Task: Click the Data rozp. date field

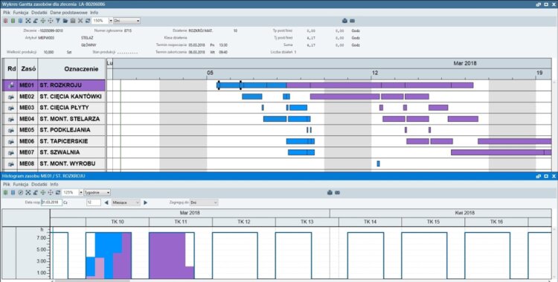Action: click(x=51, y=202)
